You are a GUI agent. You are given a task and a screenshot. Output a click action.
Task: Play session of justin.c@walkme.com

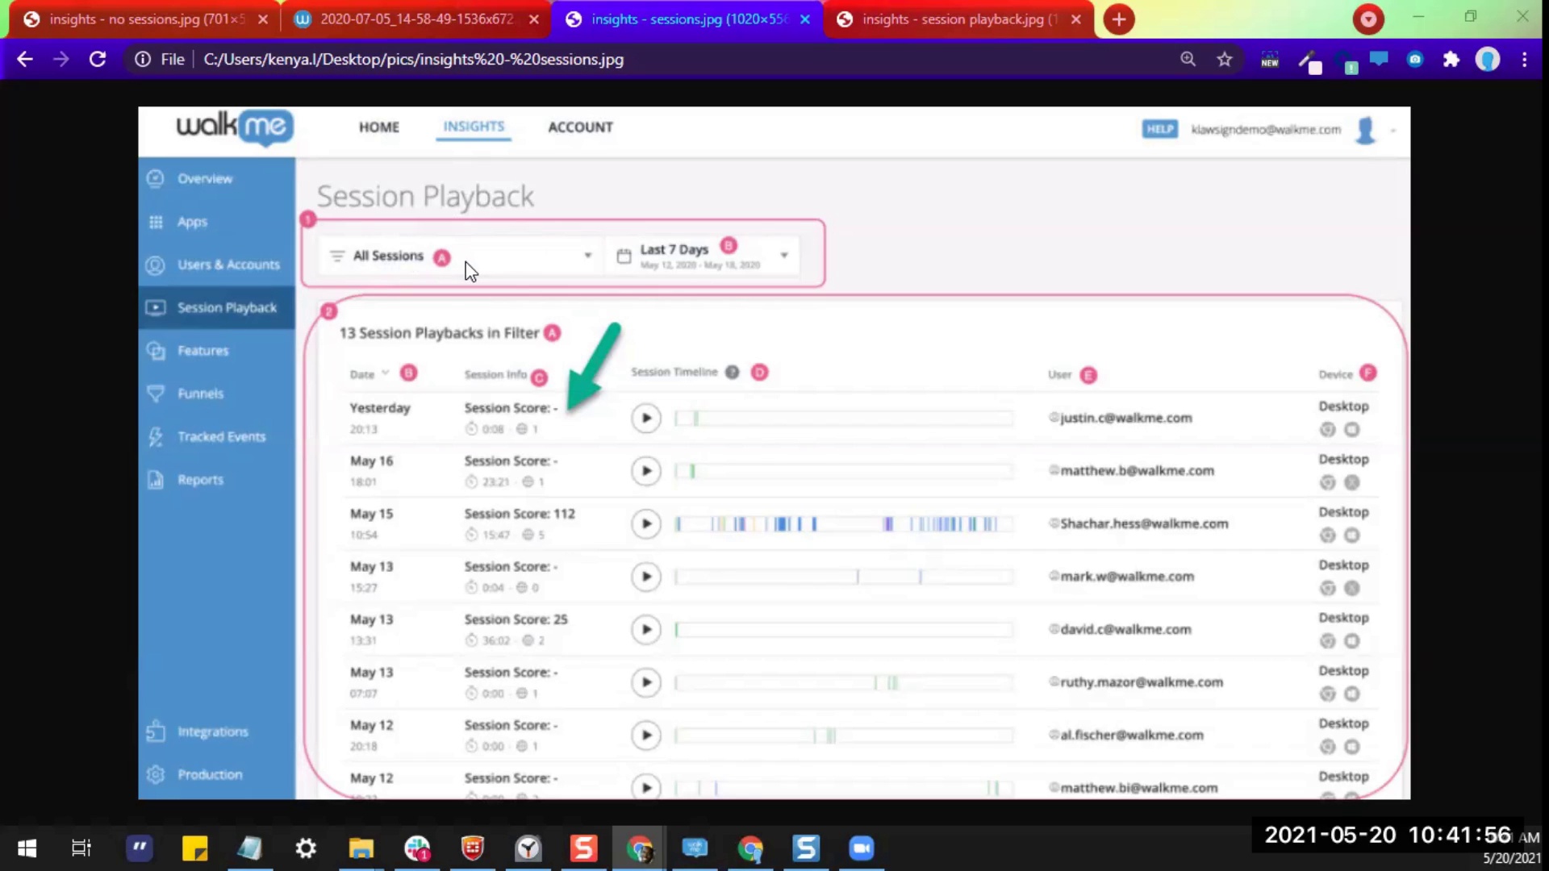point(646,418)
